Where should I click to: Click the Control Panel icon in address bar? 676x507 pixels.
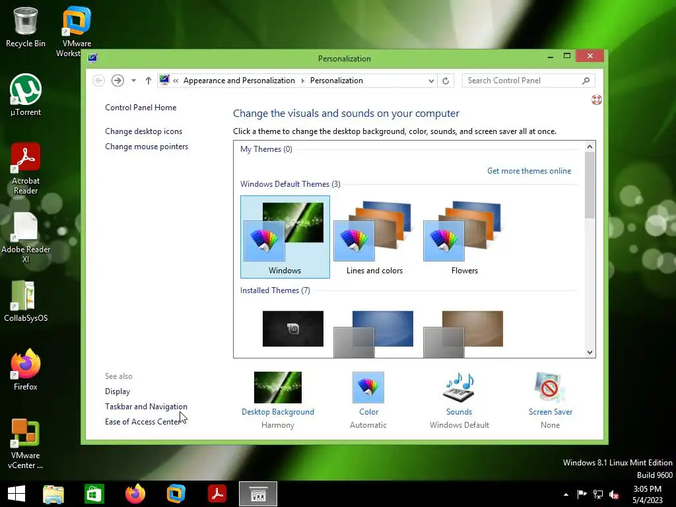tap(164, 80)
